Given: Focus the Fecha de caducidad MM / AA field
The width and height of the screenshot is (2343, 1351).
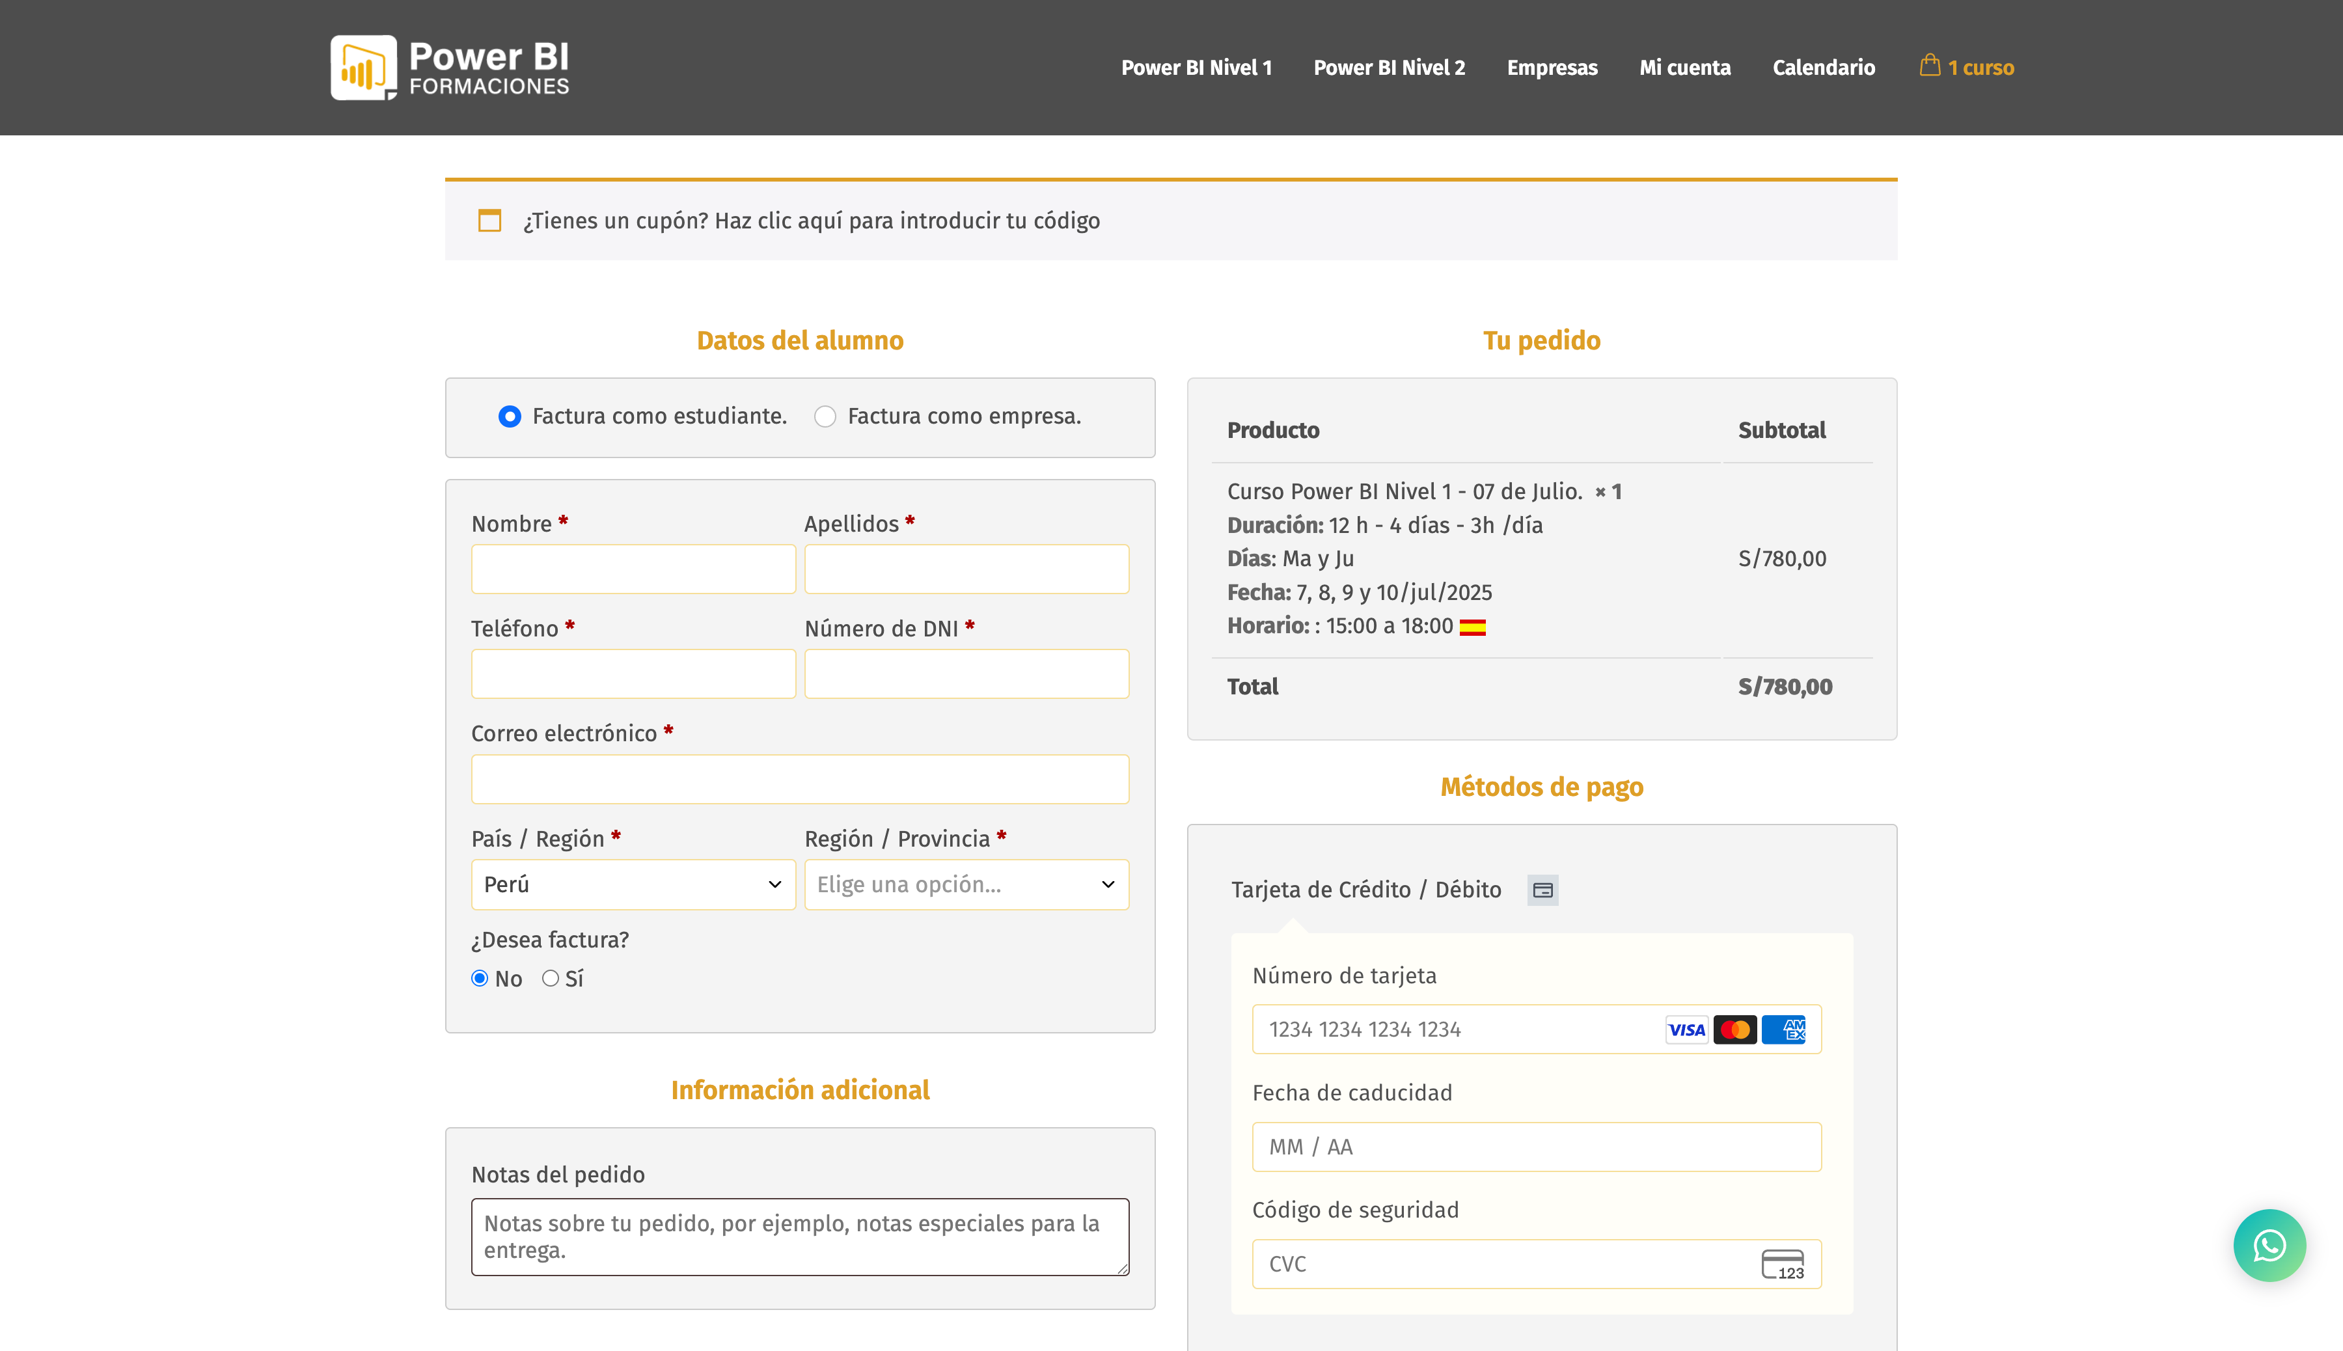Looking at the screenshot, I should point(1536,1147).
